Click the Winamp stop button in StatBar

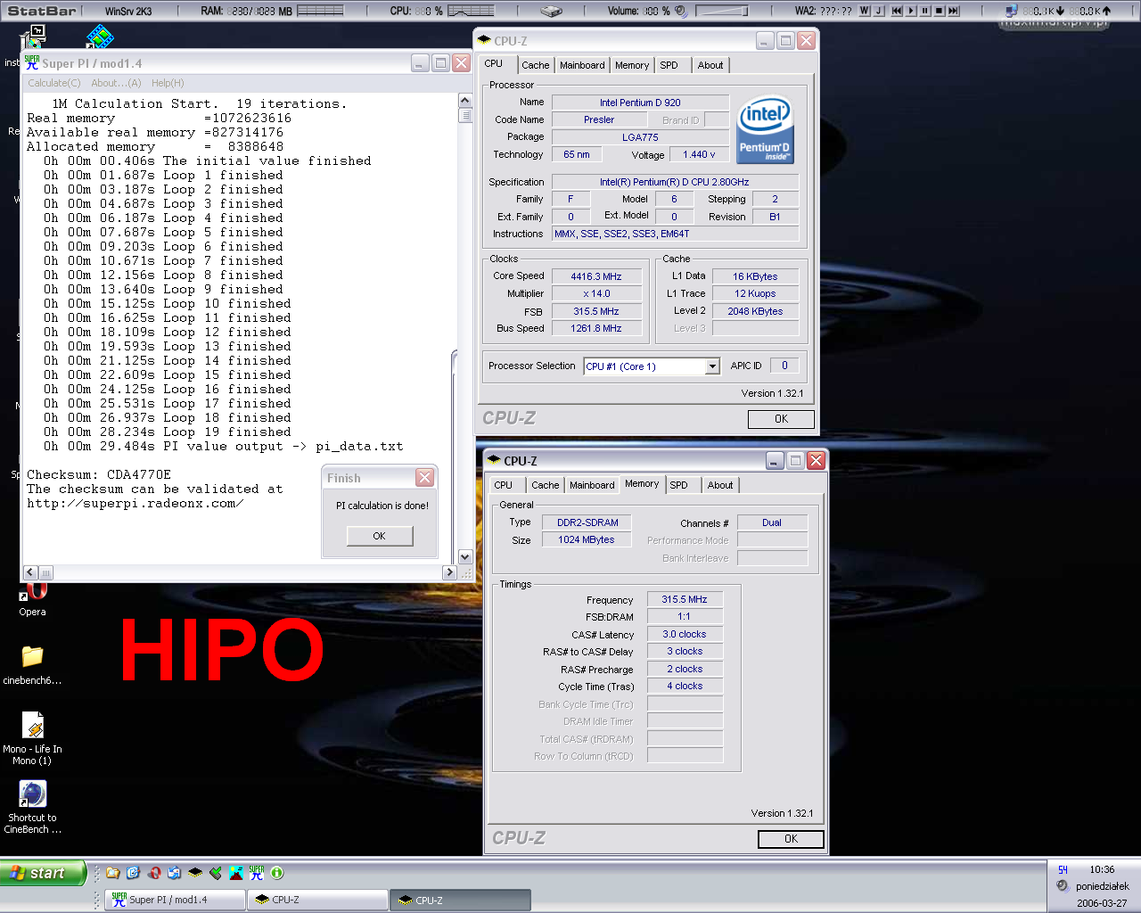(940, 11)
